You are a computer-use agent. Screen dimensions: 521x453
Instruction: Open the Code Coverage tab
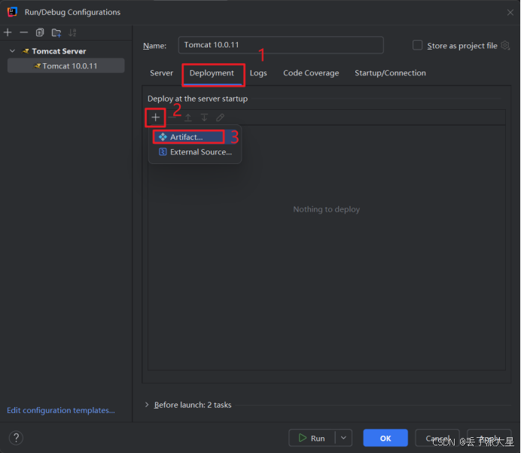click(x=311, y=73)
